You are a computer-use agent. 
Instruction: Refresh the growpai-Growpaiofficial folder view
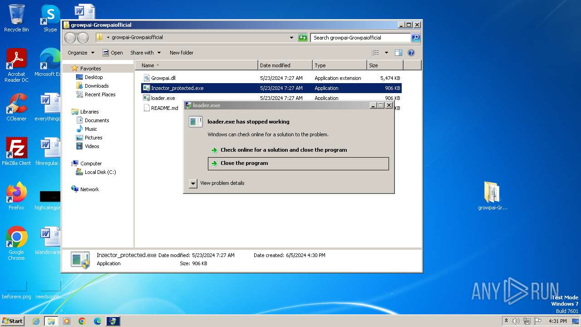coord(303,38)
